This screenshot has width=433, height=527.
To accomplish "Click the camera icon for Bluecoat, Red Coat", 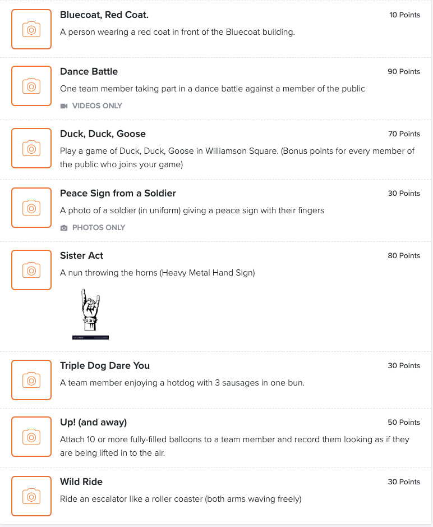I will (x=31, y=29).
